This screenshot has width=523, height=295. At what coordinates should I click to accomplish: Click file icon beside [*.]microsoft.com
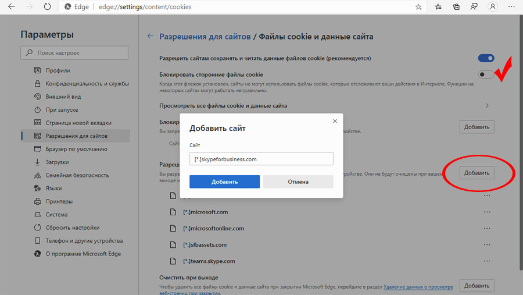tap(173, 212)
